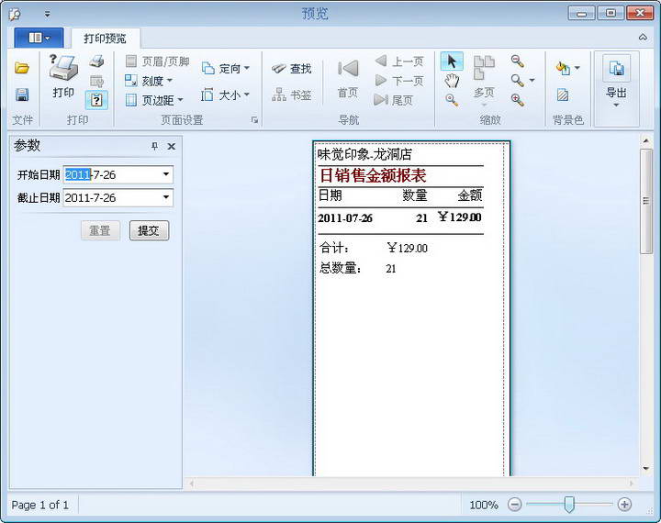661x523 pixels.
Task: Go to 上一页 previous page
Action: tap(399, 61)
